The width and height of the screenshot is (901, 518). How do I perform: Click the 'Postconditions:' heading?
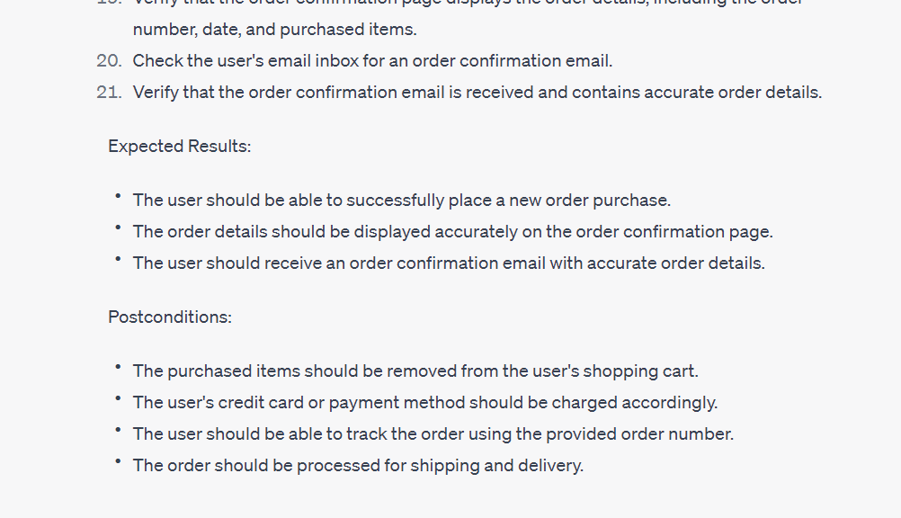tap(170, 317)
